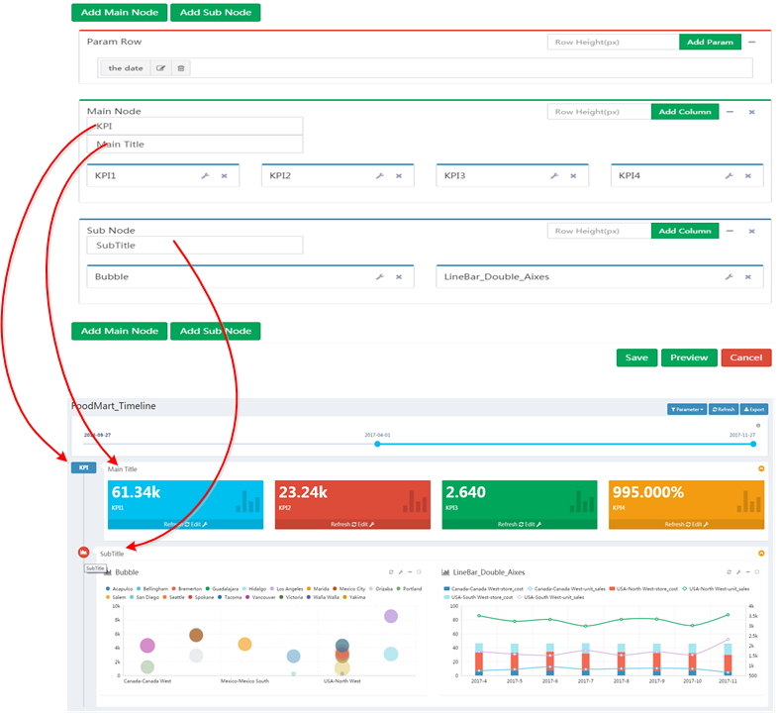
Task: Maximize the Bubble chart widget
Action: 419,572
